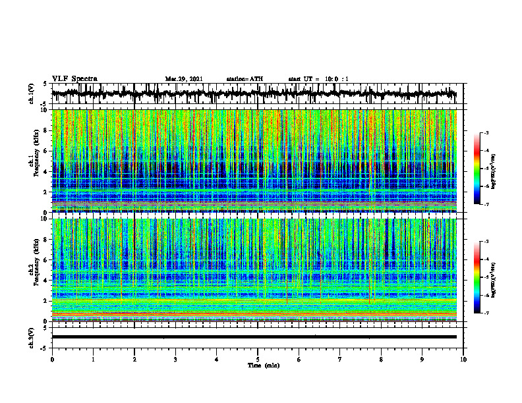Click the "-3" label on ch.1 colorbar
This screenshot has width=522, height=403.
[x=486, y=132]
